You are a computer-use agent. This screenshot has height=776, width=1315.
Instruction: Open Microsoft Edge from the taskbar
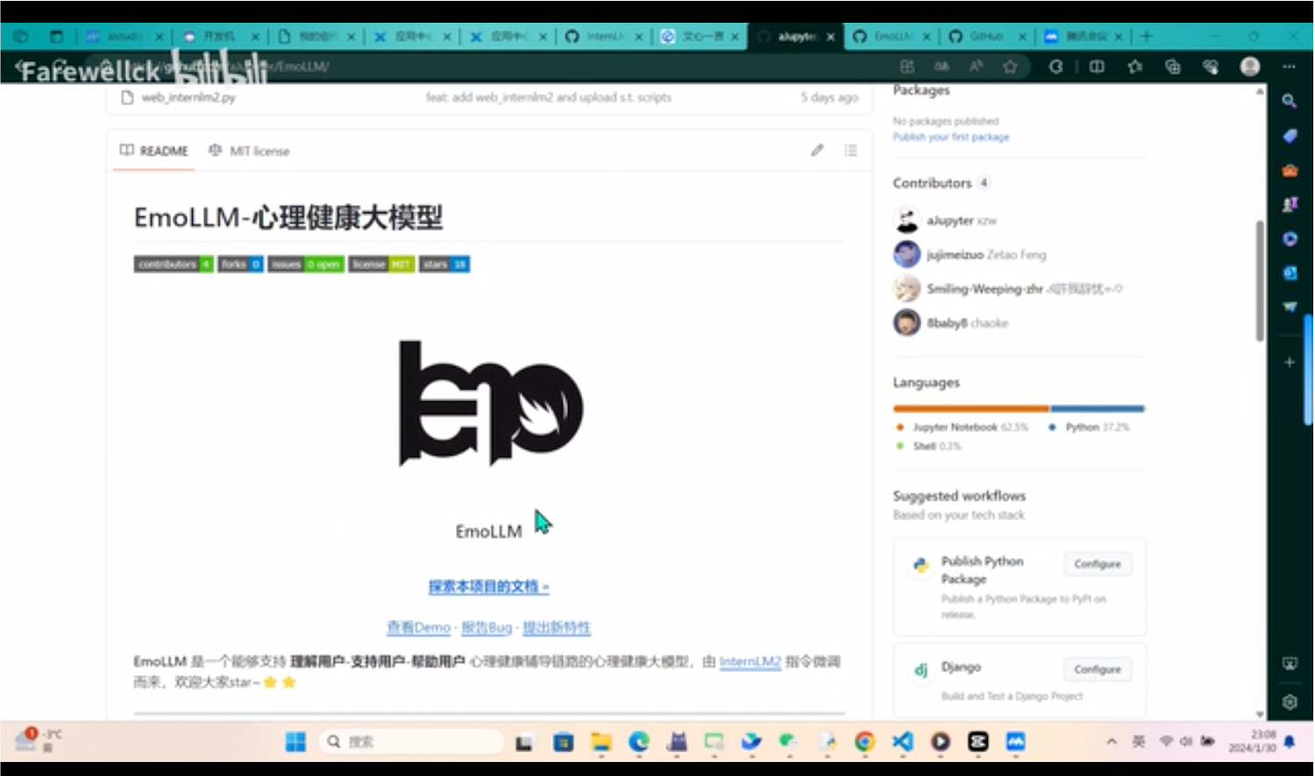pos(638,742)
